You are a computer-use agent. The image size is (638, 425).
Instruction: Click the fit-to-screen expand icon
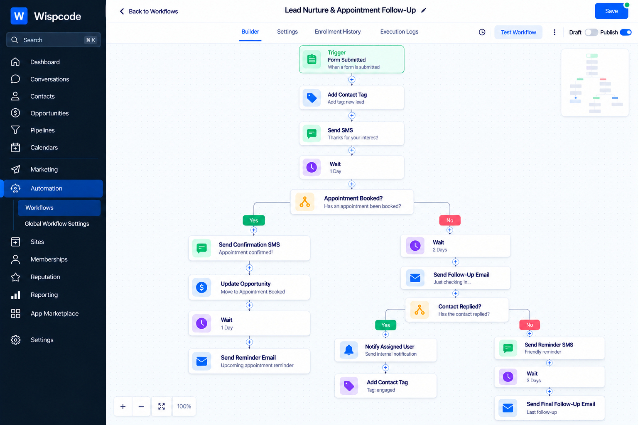[162, 406]
